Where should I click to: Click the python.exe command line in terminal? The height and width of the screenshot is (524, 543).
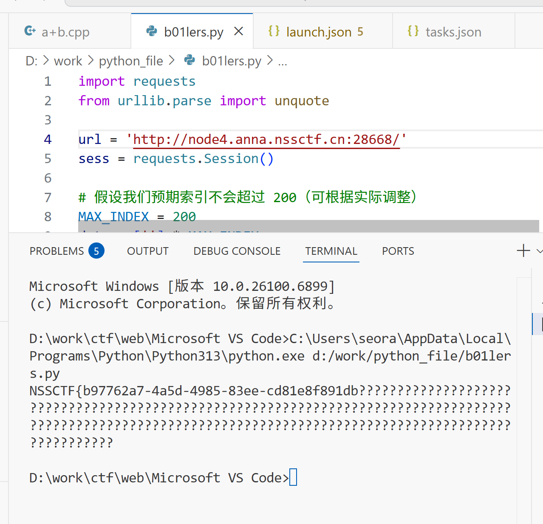point(270,356)
